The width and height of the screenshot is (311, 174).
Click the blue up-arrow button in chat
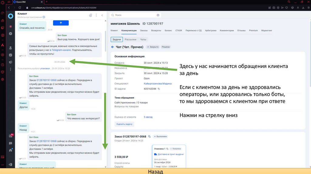point(61,23)
